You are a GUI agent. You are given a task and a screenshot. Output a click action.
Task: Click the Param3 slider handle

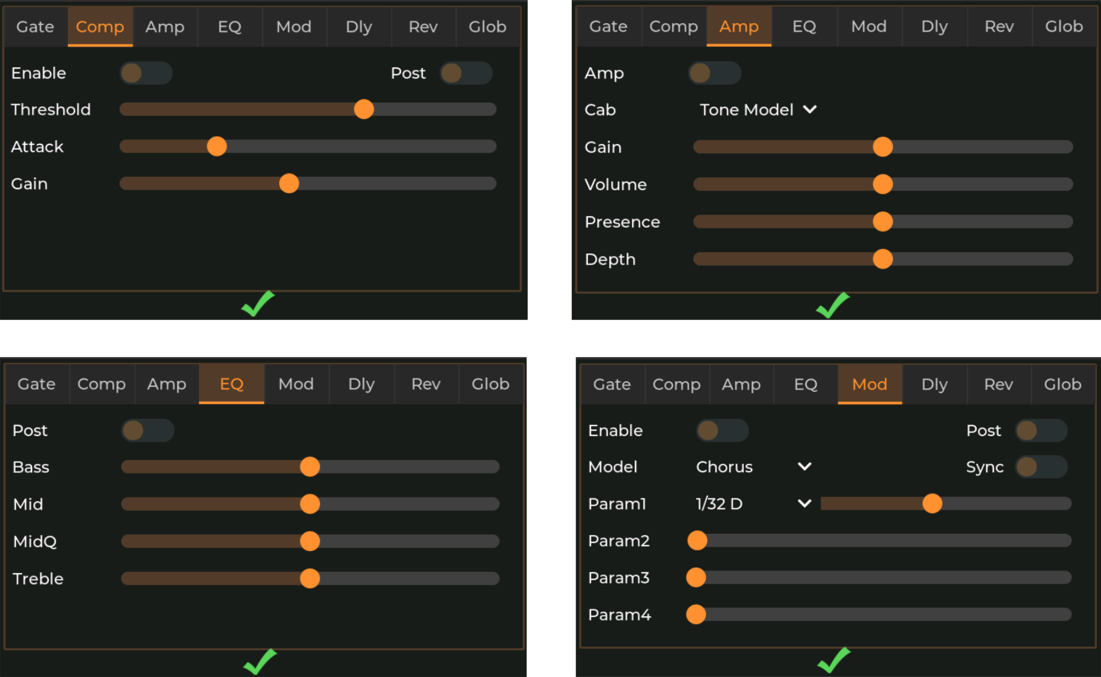click(696, 578)
